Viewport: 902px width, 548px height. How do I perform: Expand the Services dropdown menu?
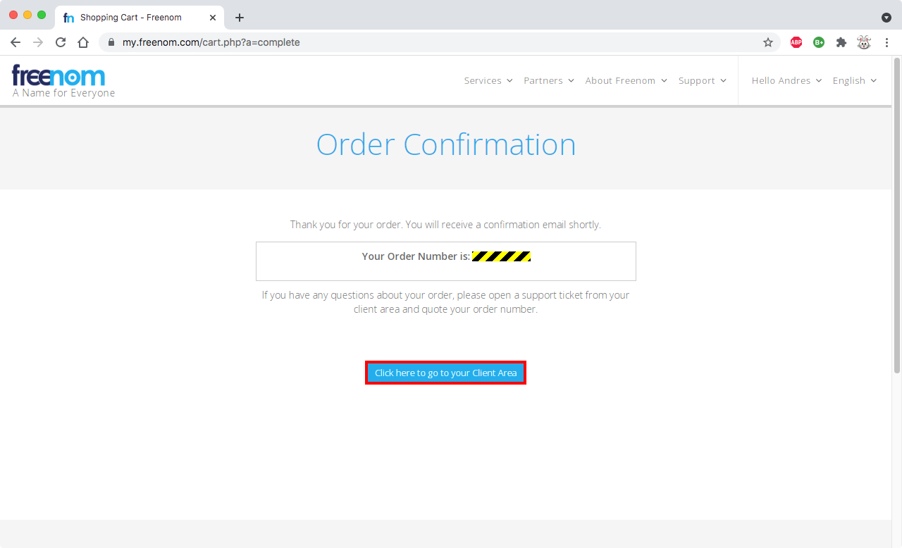[488, 80]
